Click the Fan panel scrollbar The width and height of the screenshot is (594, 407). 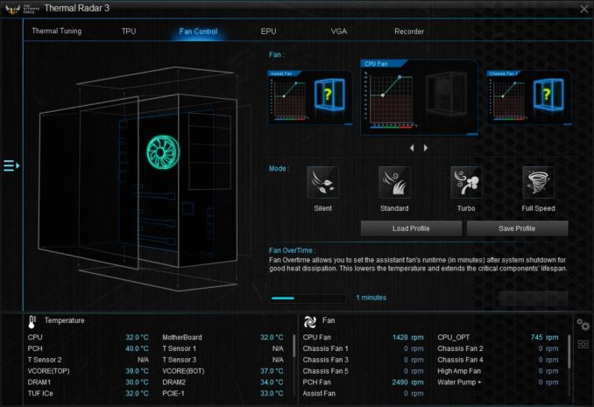tap(569, 351)
